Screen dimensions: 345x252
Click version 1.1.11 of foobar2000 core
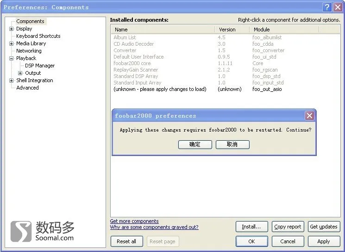click(x=225, y=63)
